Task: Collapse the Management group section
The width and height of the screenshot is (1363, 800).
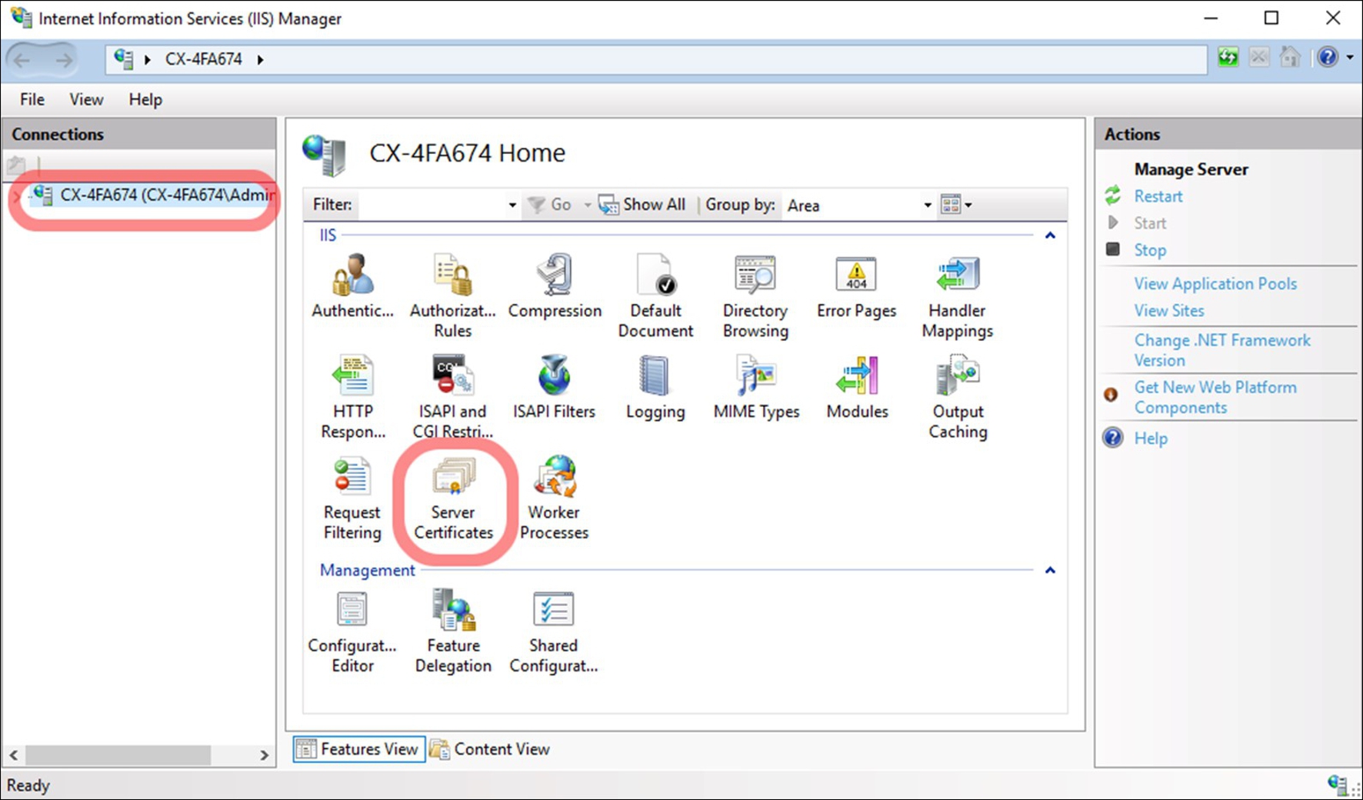Action: (x=1050, y=570)
